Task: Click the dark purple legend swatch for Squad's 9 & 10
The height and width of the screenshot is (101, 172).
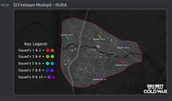Action: [x=54, y=77]
